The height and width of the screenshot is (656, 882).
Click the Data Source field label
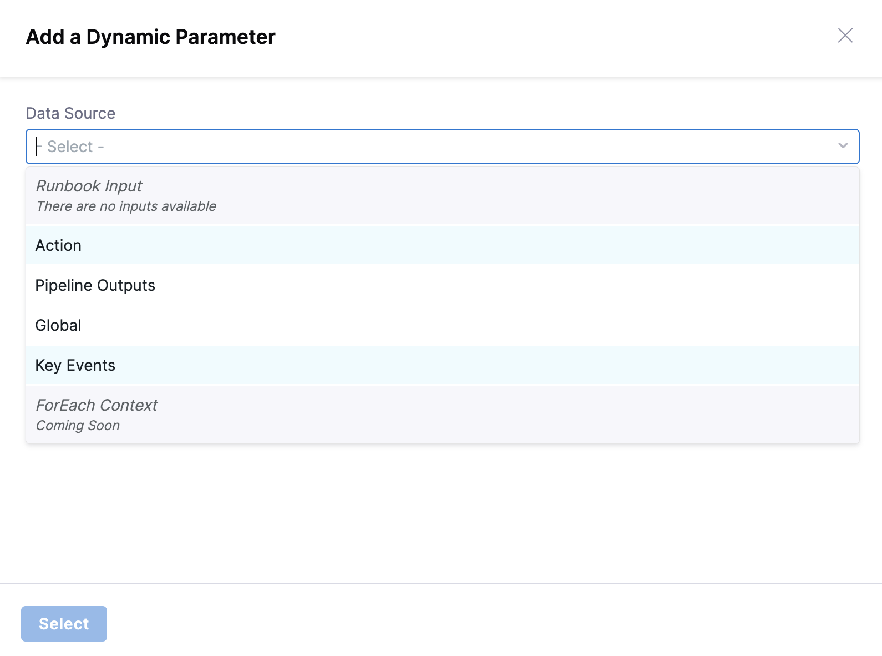pos(70,113)
